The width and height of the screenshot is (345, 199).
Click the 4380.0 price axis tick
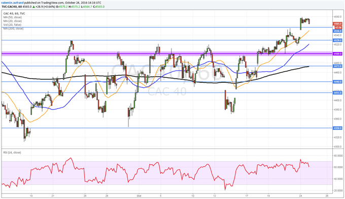coord(338,110)
